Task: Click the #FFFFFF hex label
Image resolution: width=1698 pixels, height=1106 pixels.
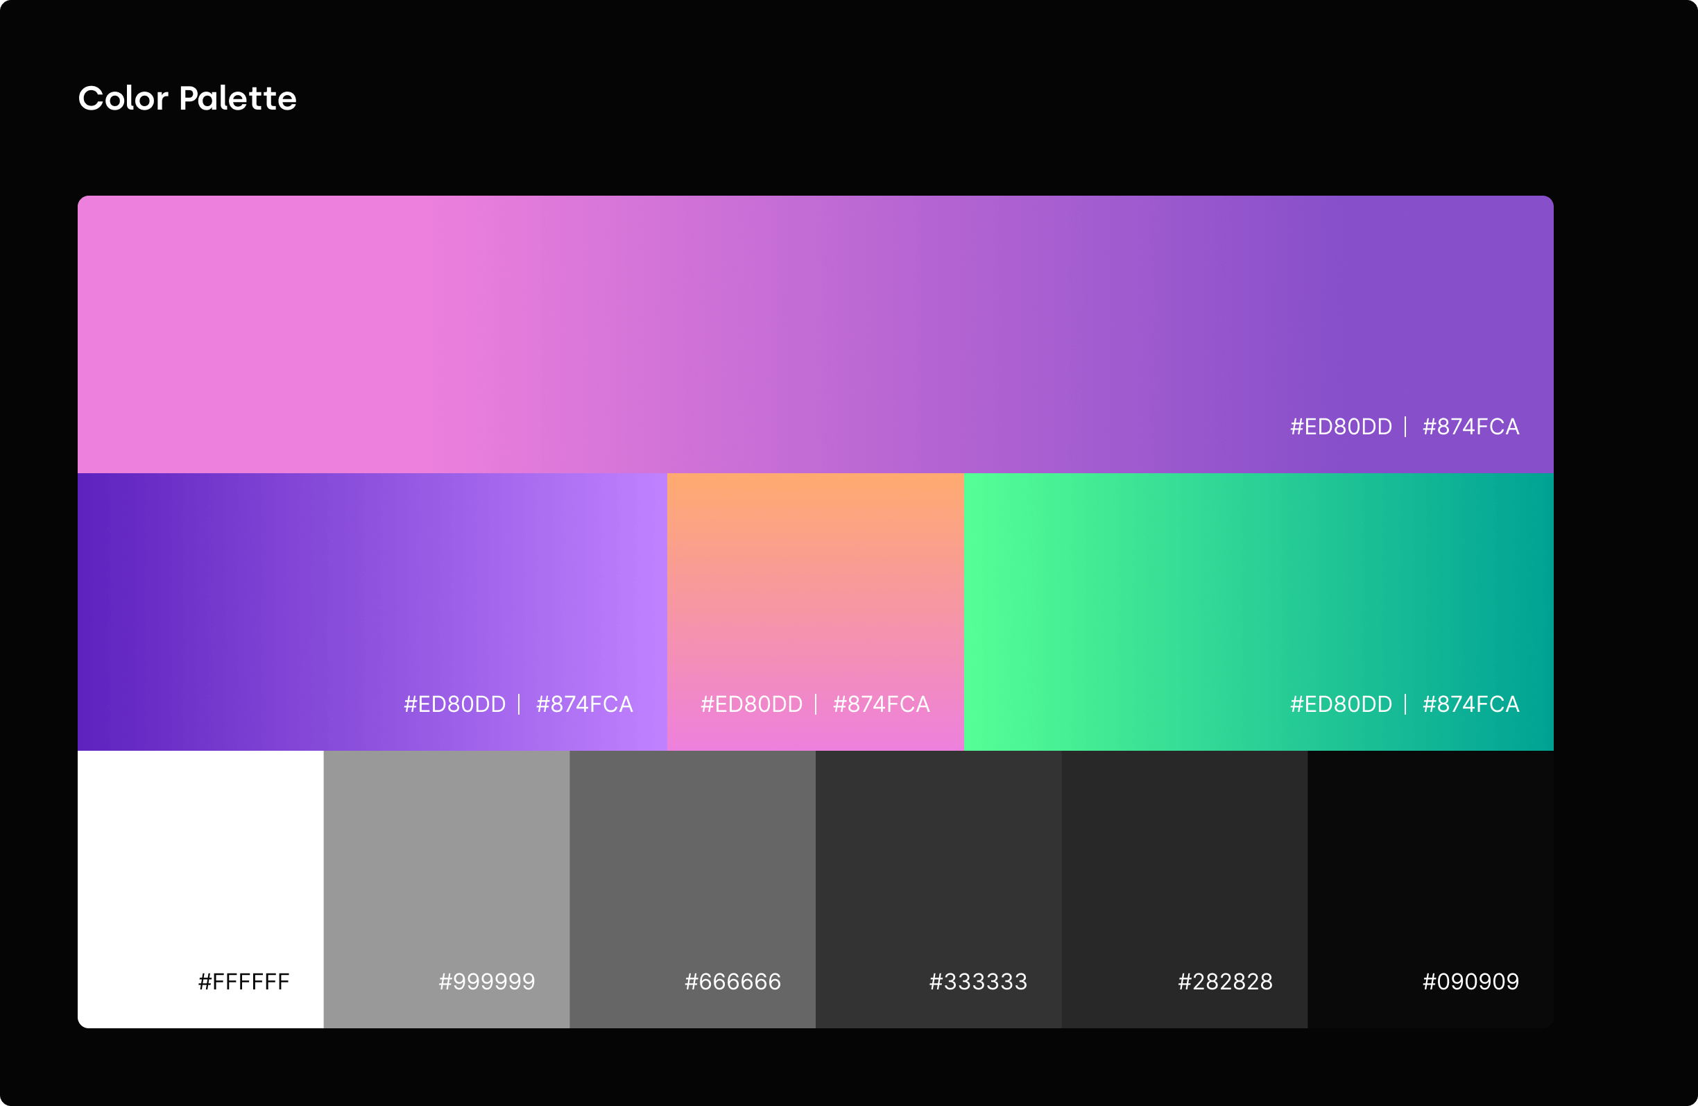Action: point(244,982)
